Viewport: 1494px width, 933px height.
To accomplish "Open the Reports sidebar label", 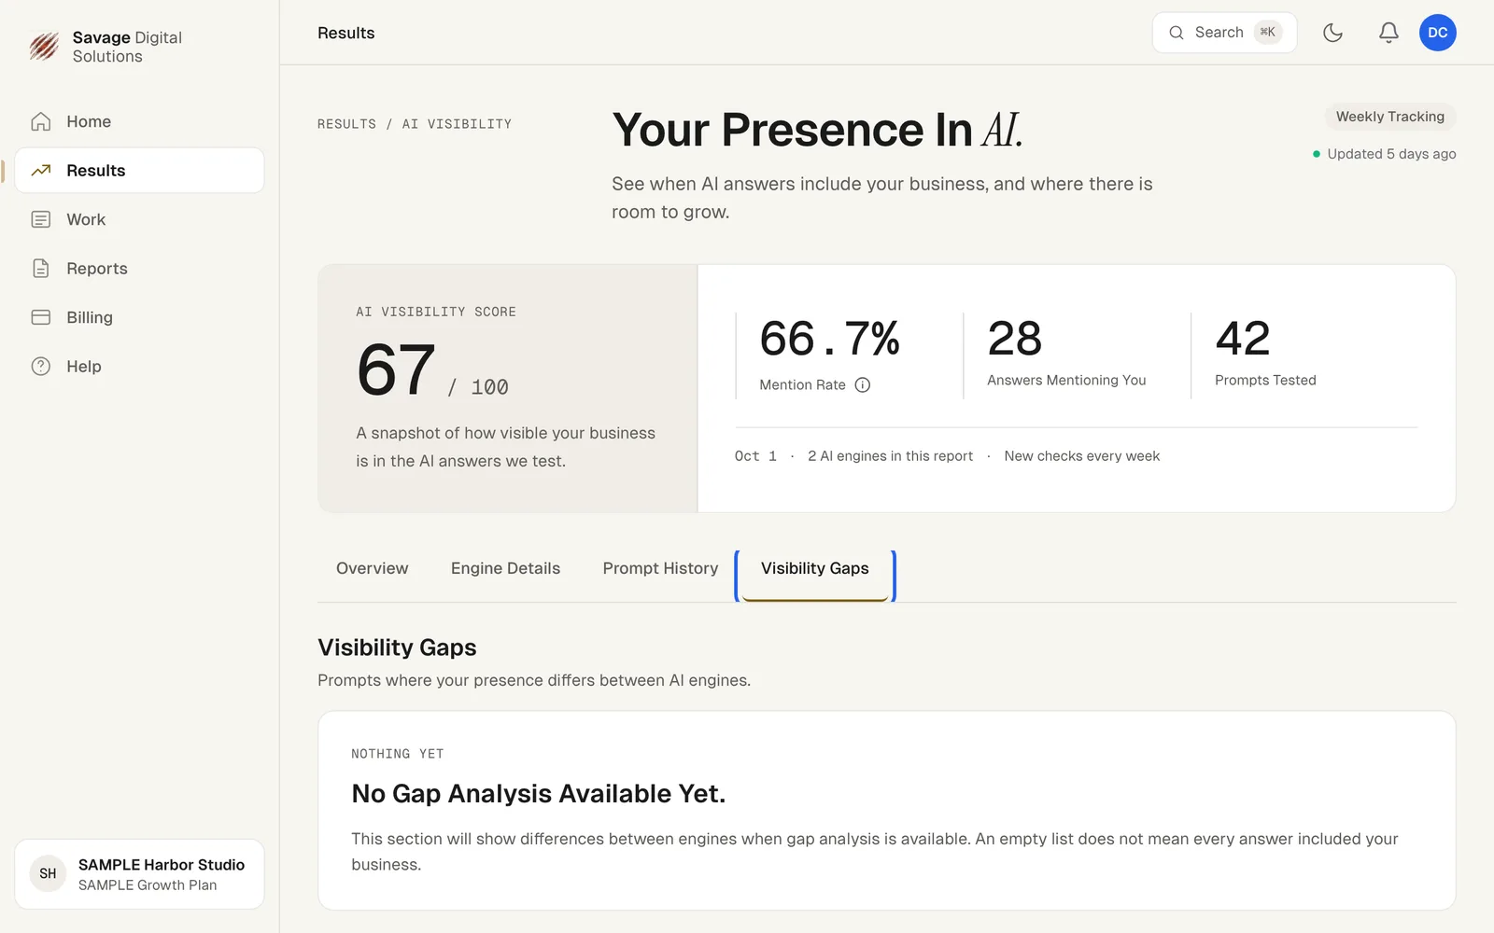I will 97,269.
